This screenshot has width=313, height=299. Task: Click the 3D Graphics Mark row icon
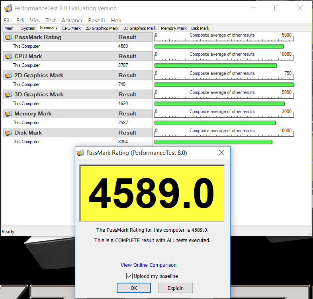[x=9, y=94]
